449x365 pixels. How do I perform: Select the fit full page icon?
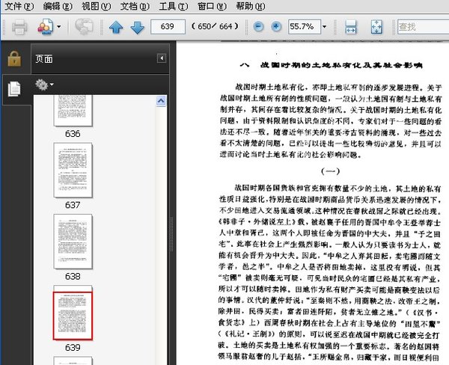[x=376, y=27]
